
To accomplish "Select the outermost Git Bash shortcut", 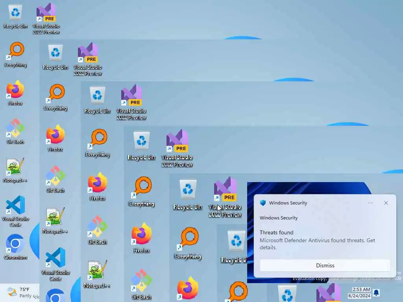I will (x=15, y=131).
